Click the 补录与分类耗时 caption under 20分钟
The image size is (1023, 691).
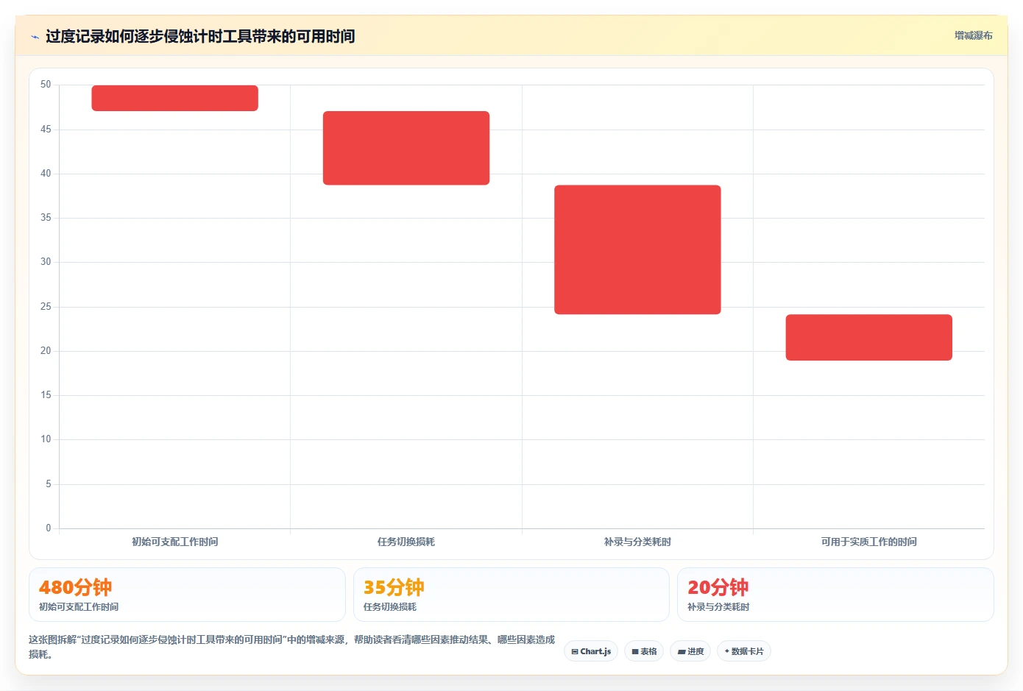(718, 607)
